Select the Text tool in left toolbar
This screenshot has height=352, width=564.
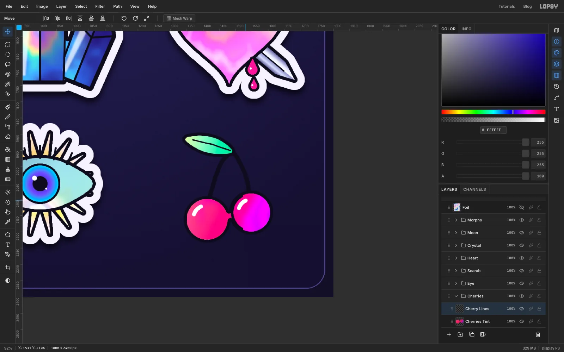8,245
